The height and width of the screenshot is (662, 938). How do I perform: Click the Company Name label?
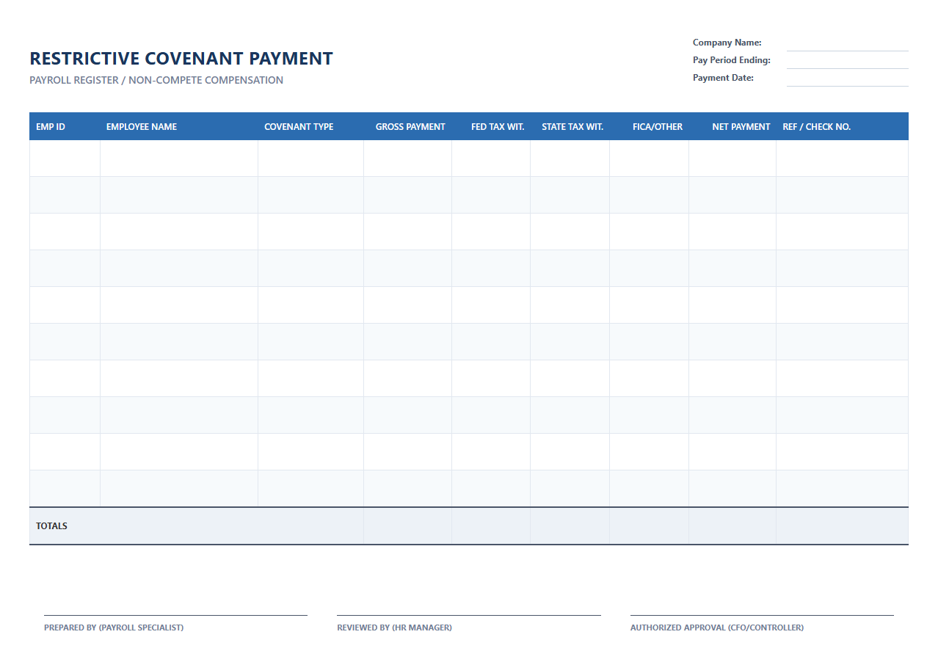(727, 43)
